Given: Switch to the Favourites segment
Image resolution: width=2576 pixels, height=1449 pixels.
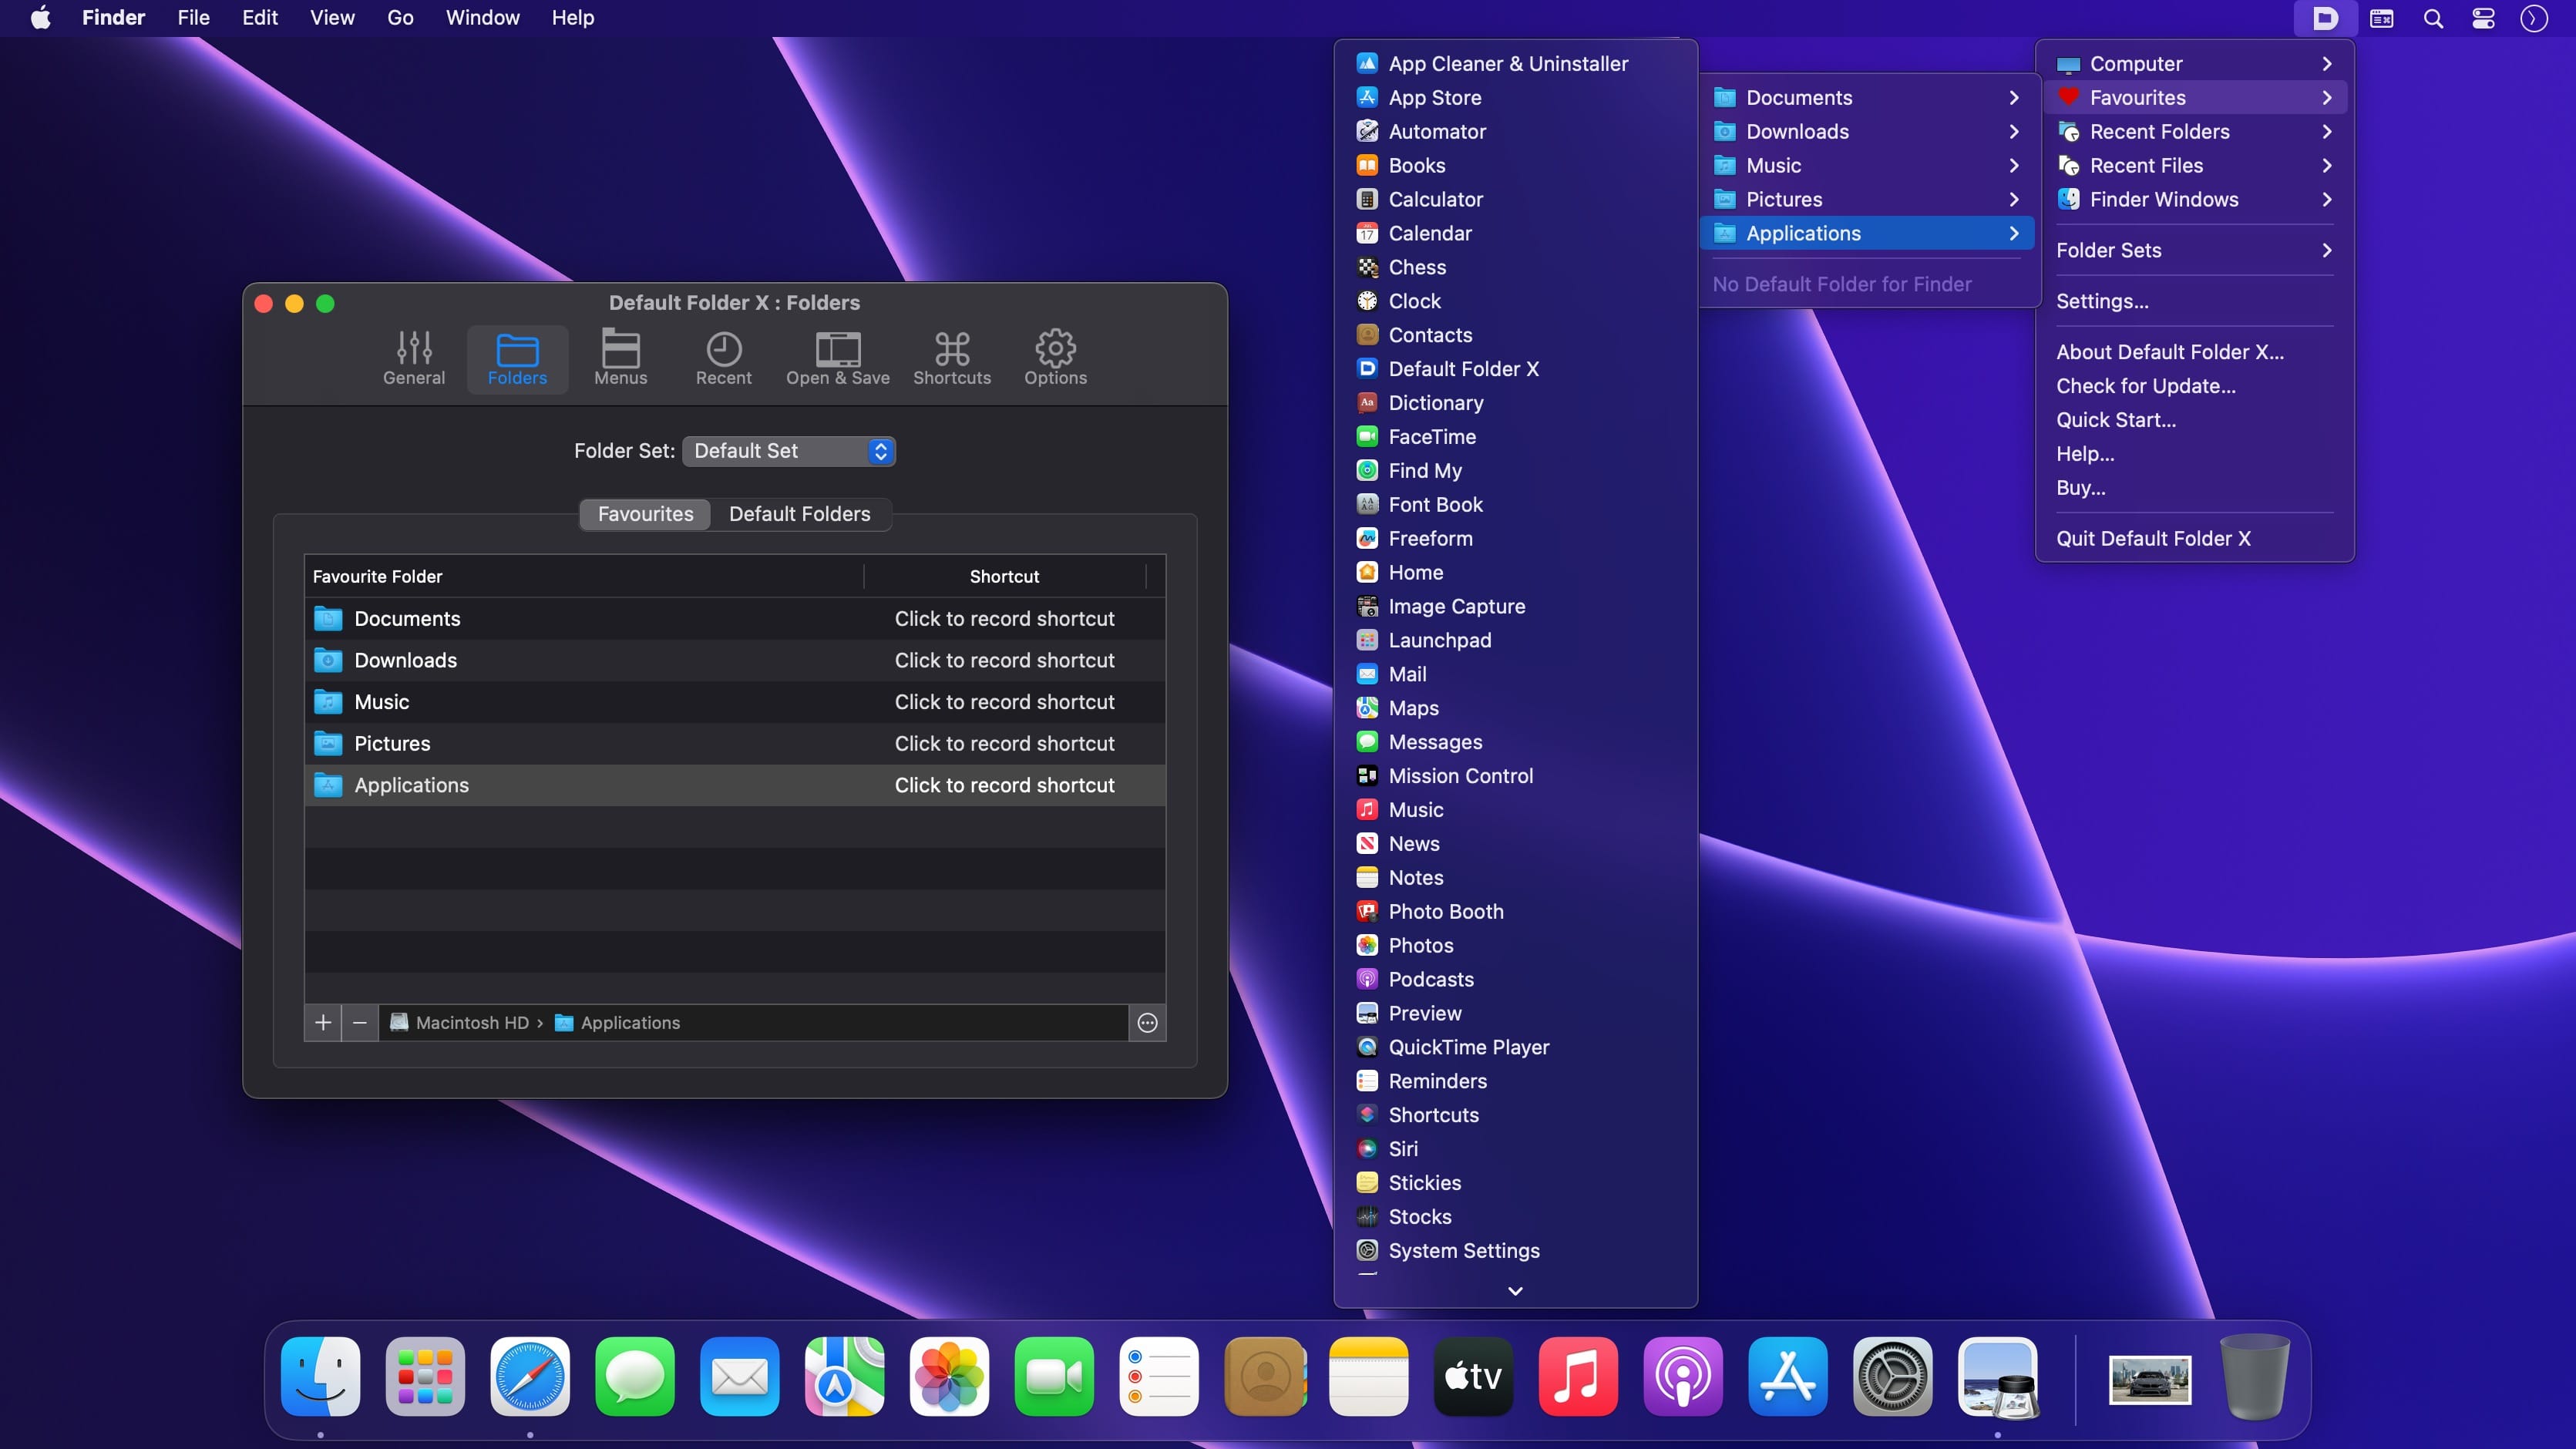Looking at the screenshot, I should (x=645, y=514).
